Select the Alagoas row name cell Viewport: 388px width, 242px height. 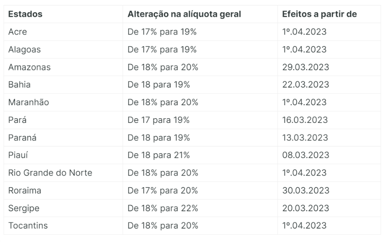pos(24,50)
